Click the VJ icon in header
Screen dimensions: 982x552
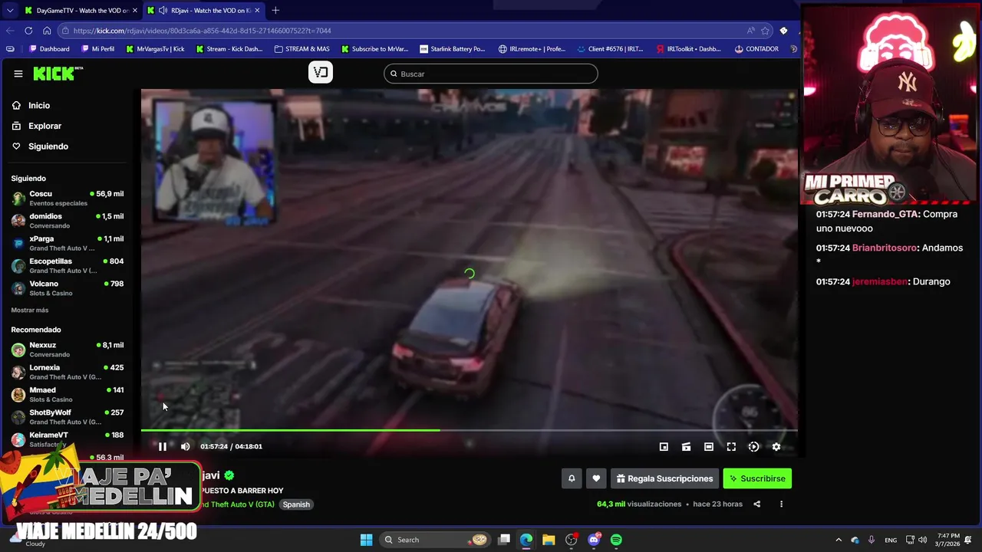pos(321,73)
